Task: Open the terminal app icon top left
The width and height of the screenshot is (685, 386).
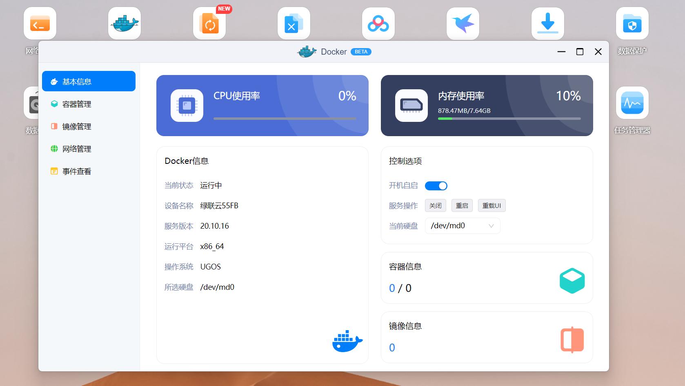Action: pos(40,23)
